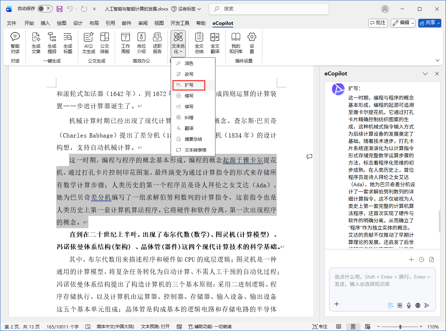
Task: Click the send arrow in chat input
Action: pos(427,305)
